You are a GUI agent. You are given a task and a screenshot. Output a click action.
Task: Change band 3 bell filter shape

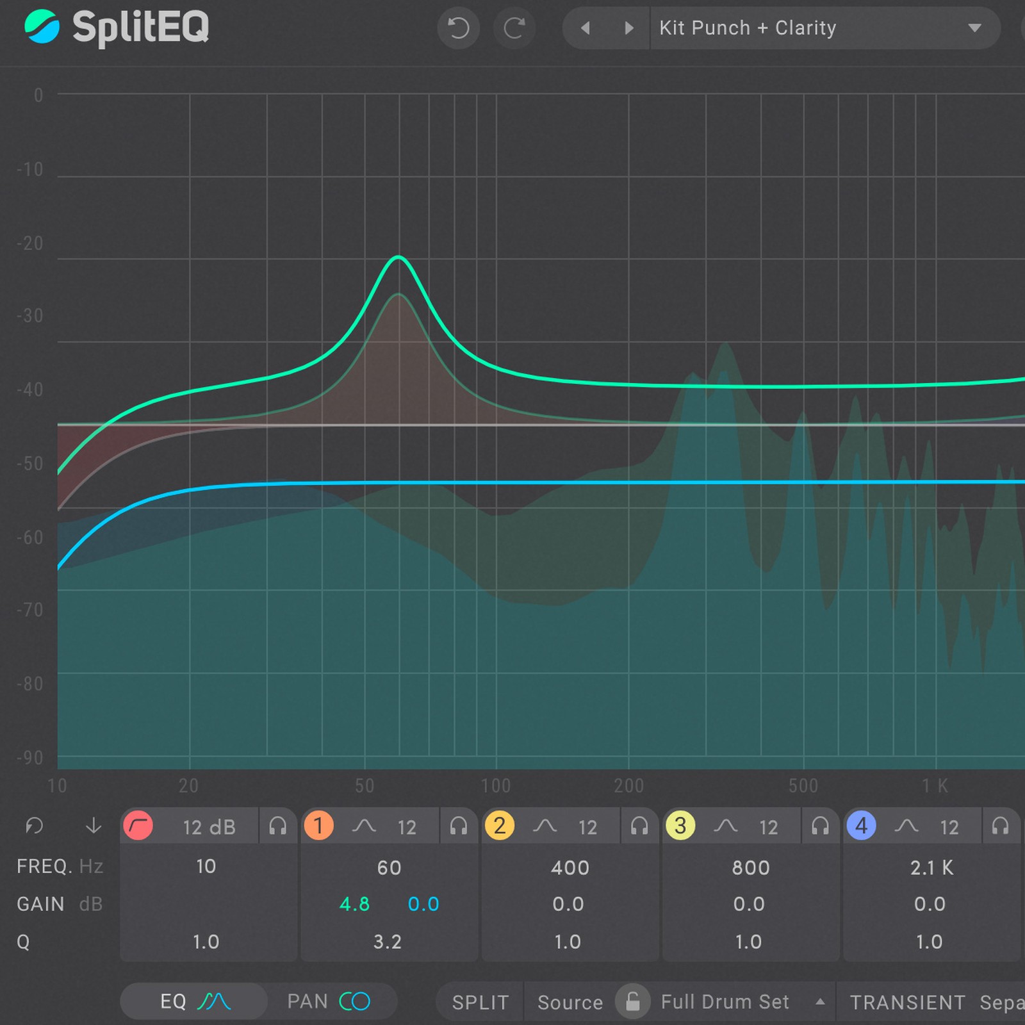(x=726, y=826)
